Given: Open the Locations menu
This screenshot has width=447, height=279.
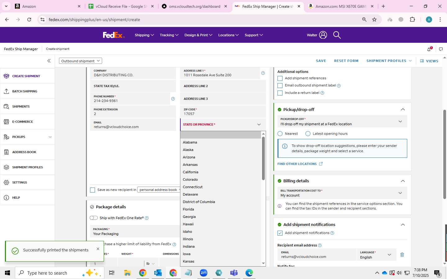Looking at the screenshot, I should coord(228,35).
